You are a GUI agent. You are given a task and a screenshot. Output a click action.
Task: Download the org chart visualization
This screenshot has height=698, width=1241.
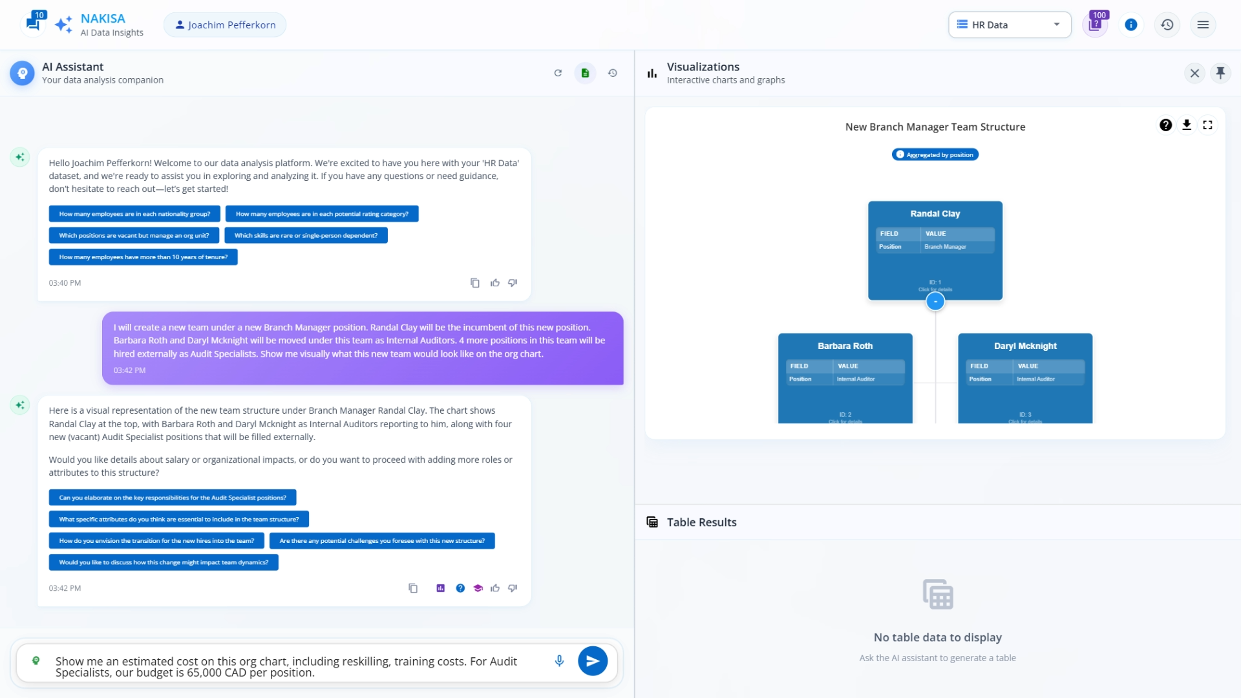click(1187, 125)
